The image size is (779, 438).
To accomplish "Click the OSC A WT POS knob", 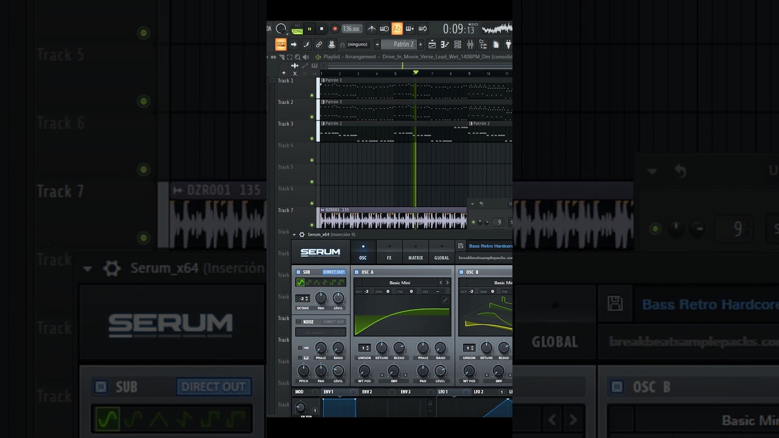I will click(x=364, y=370).
